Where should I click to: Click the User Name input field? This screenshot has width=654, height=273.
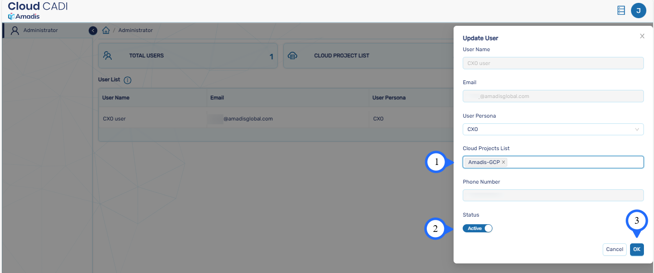(x=553, y=63)
